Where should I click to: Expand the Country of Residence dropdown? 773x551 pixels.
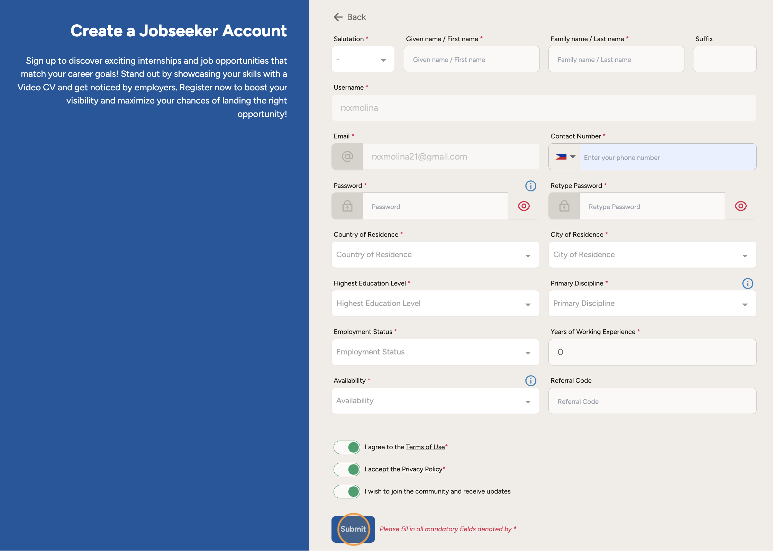[435, 255]
